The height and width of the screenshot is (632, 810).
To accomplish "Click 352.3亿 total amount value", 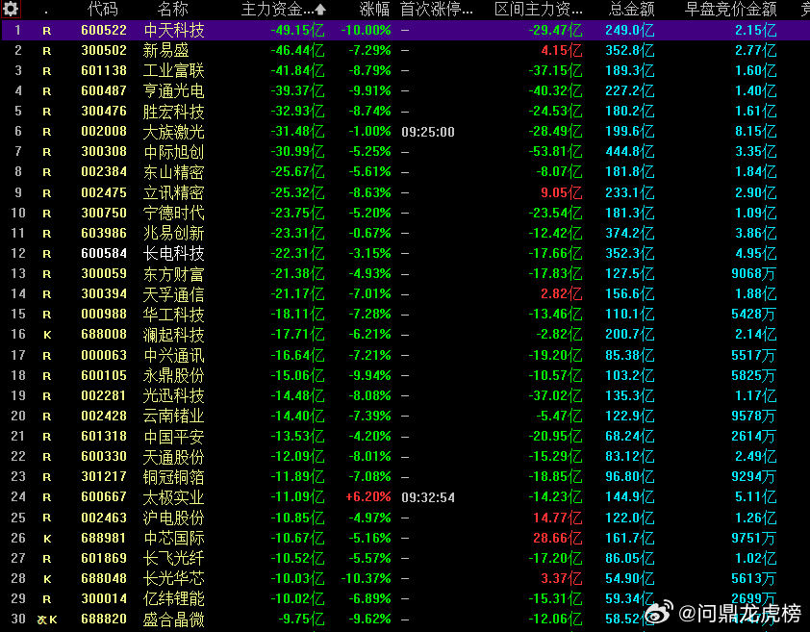I will click(x=630, y=253).
